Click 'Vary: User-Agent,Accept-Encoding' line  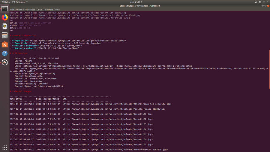(35, 73)
